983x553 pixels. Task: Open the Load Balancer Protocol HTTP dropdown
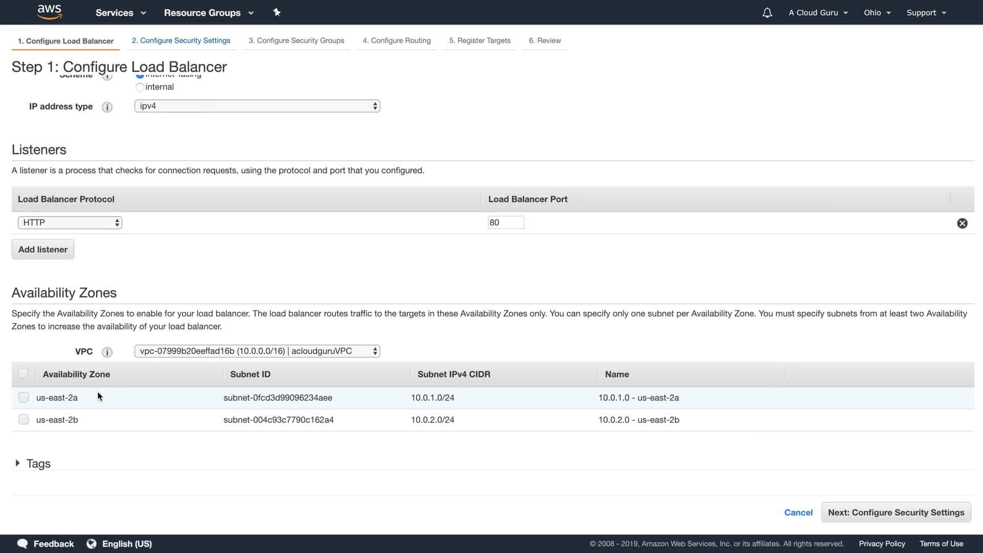70,223
